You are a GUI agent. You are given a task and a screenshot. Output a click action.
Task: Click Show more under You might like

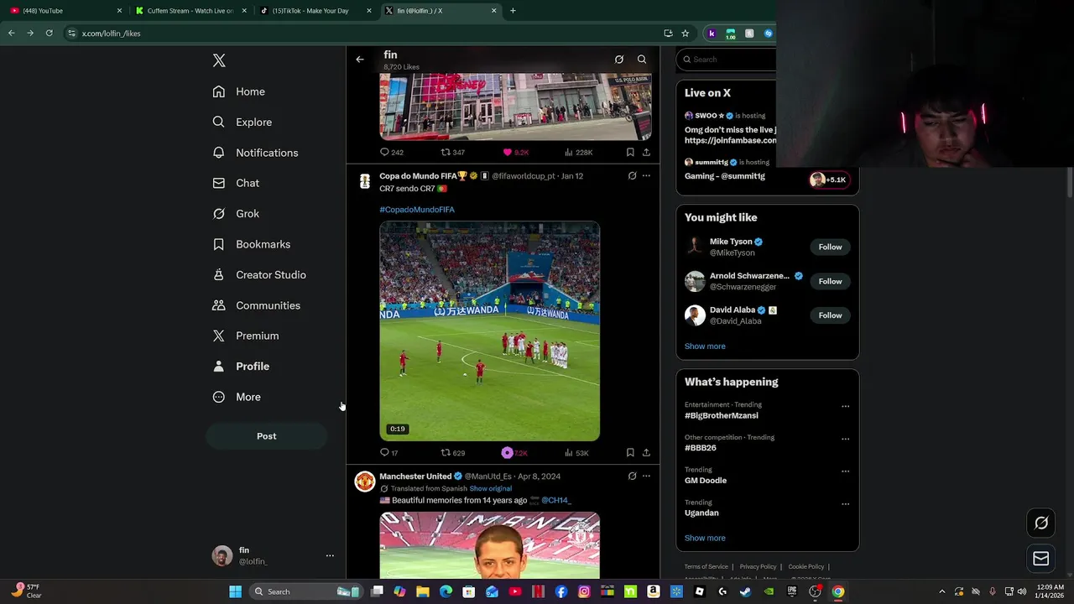(705, 346)
